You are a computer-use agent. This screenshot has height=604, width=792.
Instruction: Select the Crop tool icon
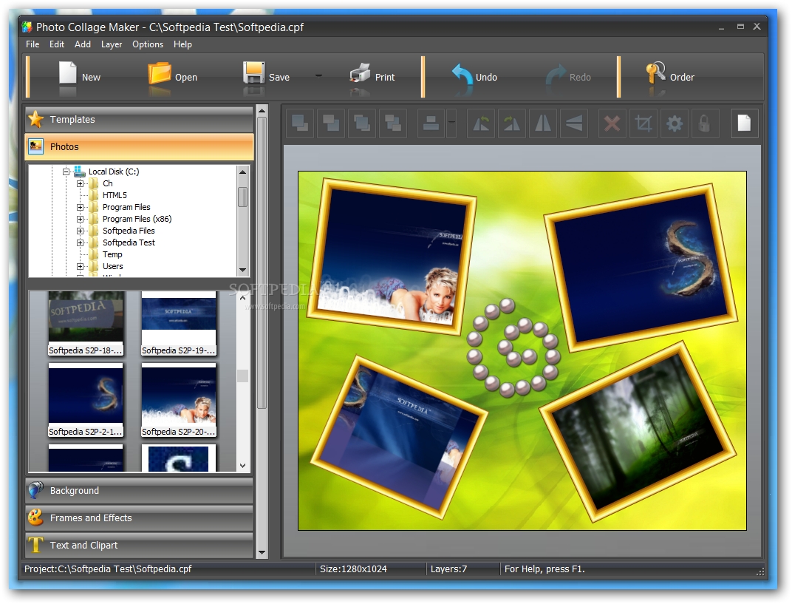point(643,123)
